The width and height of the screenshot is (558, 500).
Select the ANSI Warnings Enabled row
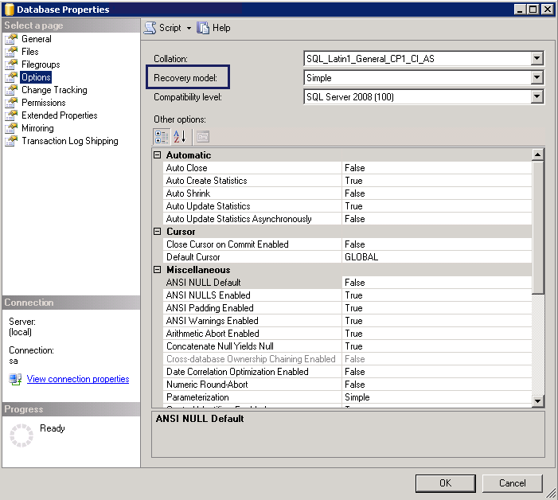coord(347,321)
